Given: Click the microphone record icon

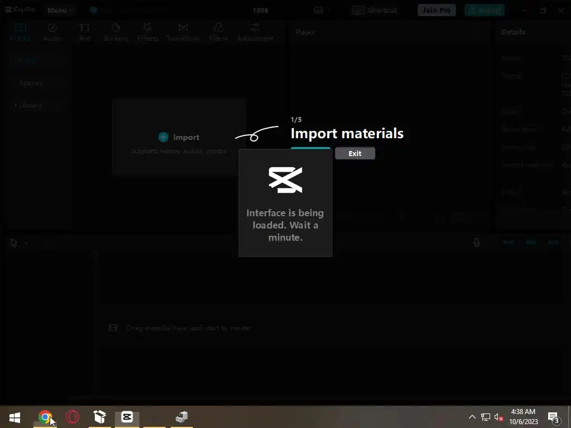Looking at the screenshot, I should [x=476, y=242].
